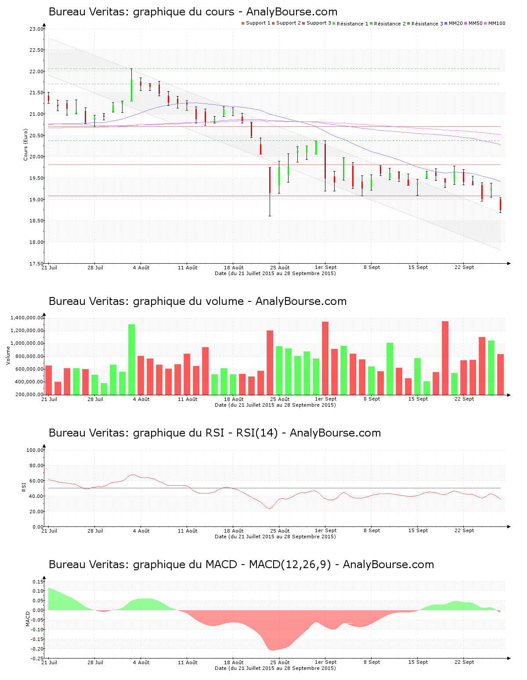This screenshot has height=680, width=527.
Task: Click the 23.00 price axis value
Action: pos(36,29)
